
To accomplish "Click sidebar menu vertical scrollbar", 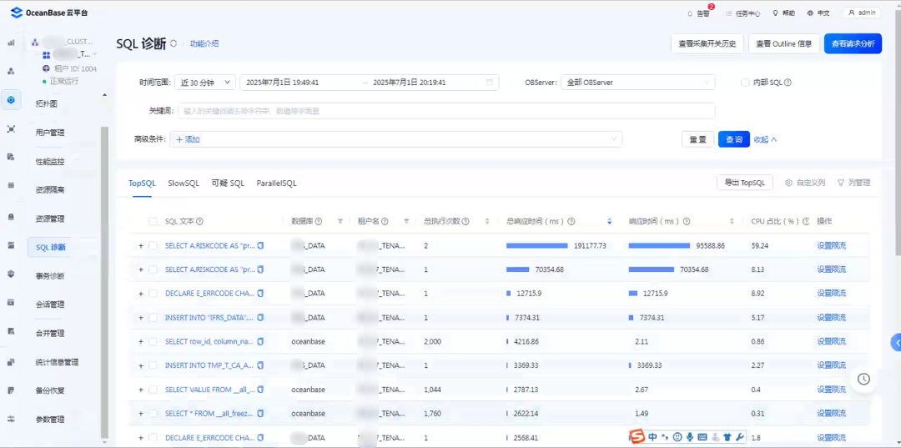I will [104, 281].
